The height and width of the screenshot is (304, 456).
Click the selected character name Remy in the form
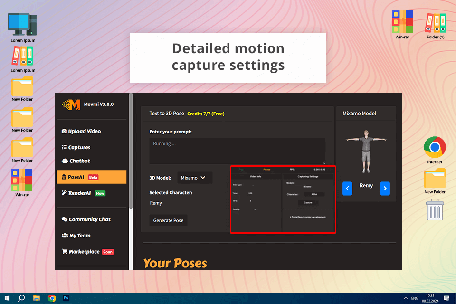coord(156,203)
